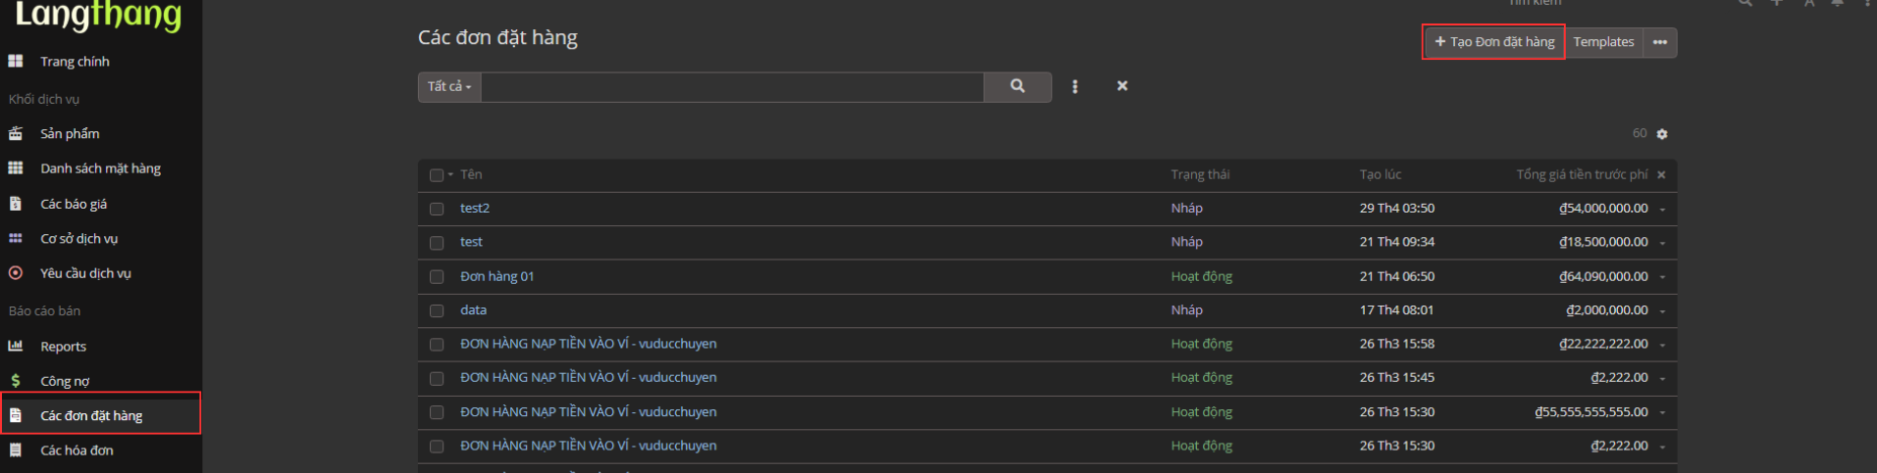The height and width of the screenshot is (473, 1877).
Task: Select the Đơn hàng 01 row checkbox
Action: click(437, 277)
